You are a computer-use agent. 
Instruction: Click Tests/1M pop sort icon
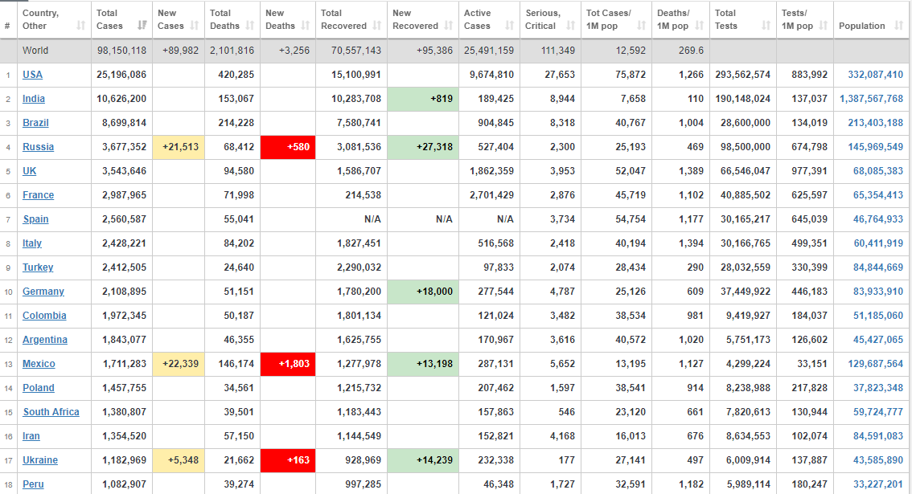[823, 26]
